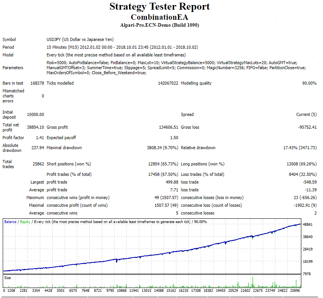Click the Every tick model description
Viewport: 323px width, 298px height.
116,55
